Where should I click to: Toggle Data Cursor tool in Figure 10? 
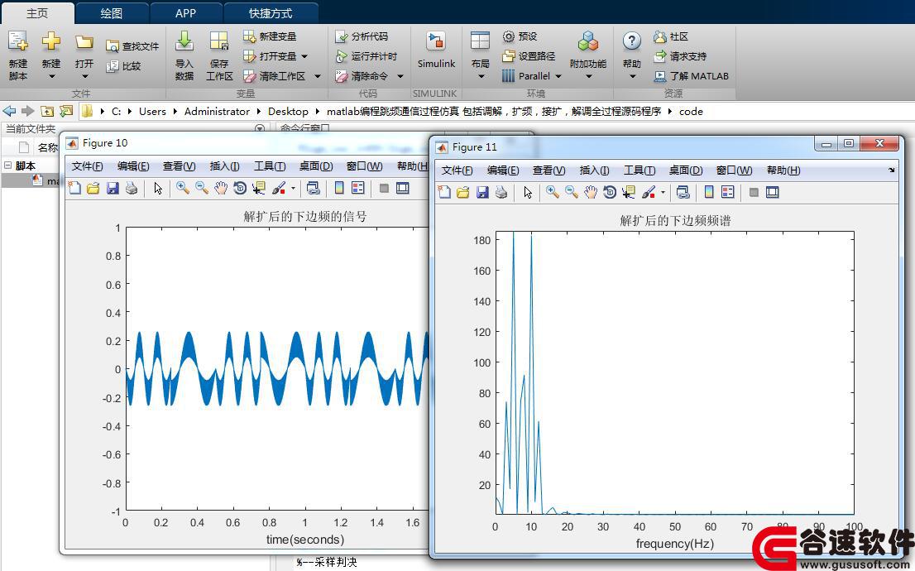(258, 188)
